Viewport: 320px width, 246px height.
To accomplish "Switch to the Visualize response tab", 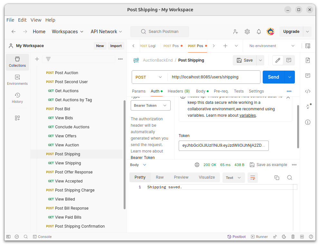I will click(207, 177).
